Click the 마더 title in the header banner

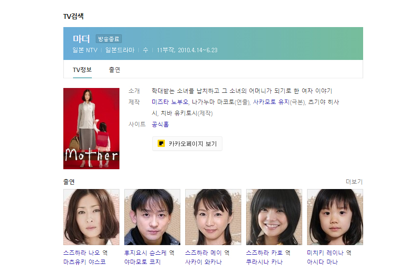pyautogui.click(x=81, y=39)
